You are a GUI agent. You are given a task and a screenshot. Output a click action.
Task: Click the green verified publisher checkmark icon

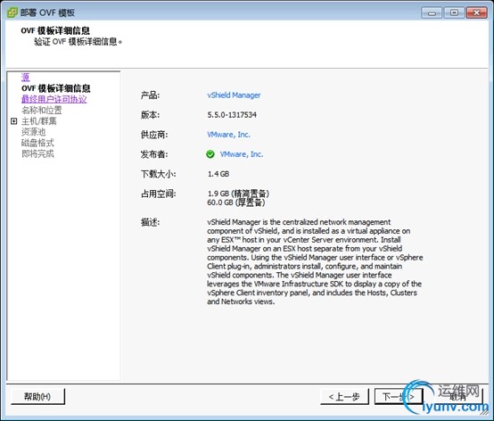[210, 154]
